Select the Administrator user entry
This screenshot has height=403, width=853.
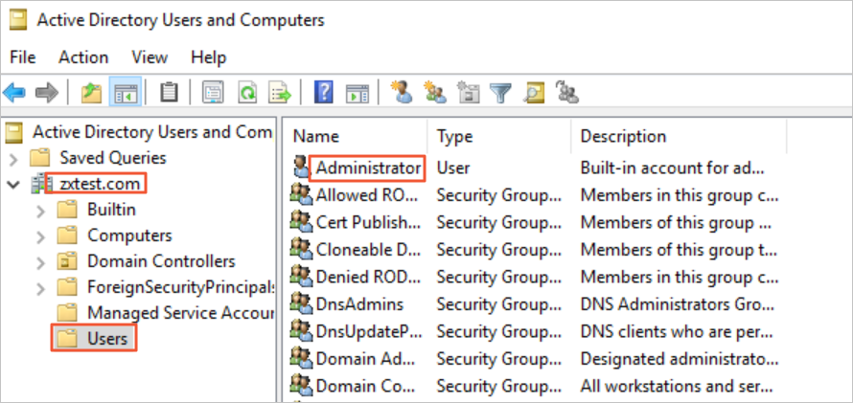tap(368, 168)
